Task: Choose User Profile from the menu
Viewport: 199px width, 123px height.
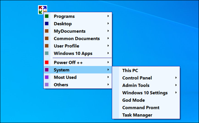Action: (x=78, y=46)
